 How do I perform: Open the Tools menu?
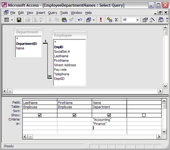click(x=64, y=13)
